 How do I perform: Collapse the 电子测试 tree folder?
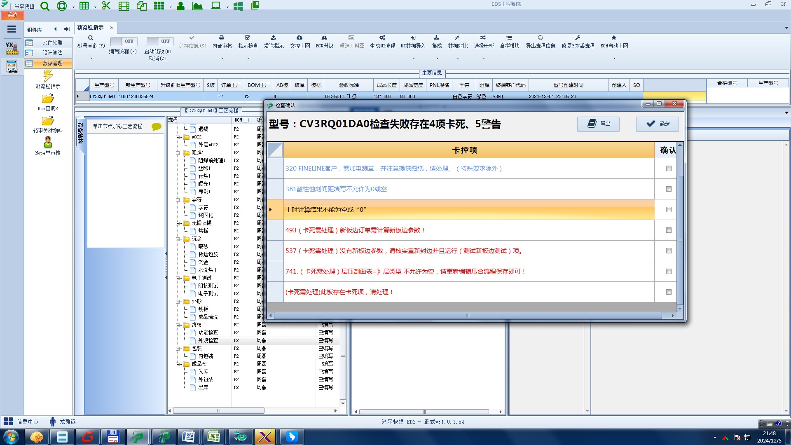coord(178,278)
